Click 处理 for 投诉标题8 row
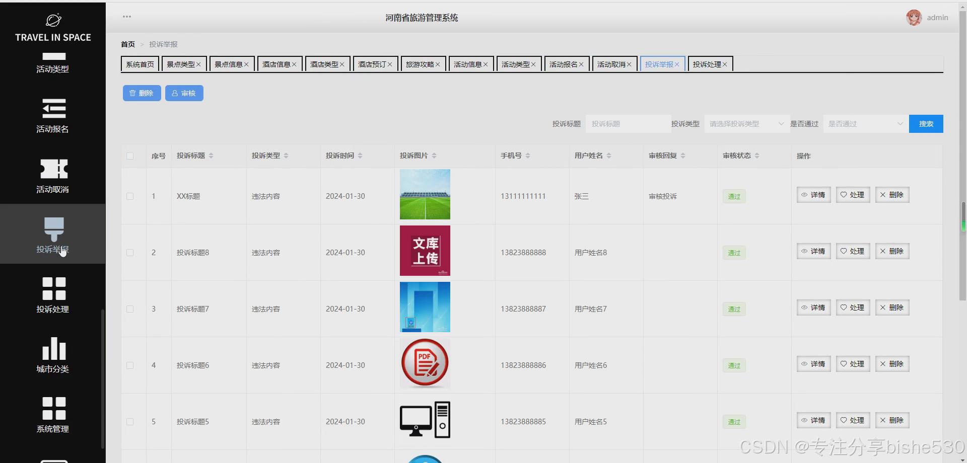 coord(853,252)
